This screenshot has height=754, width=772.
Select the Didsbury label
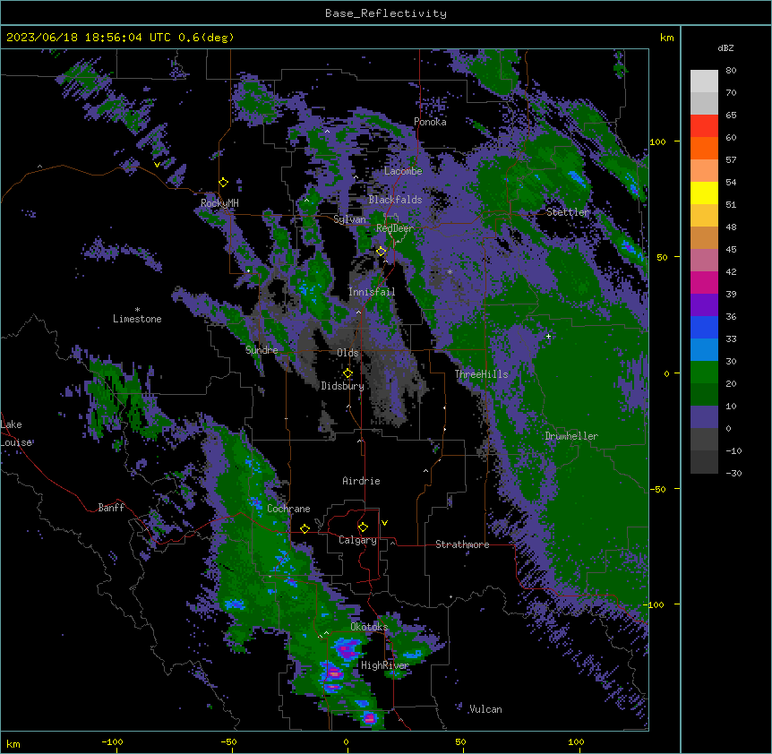(x=343, y=386)
